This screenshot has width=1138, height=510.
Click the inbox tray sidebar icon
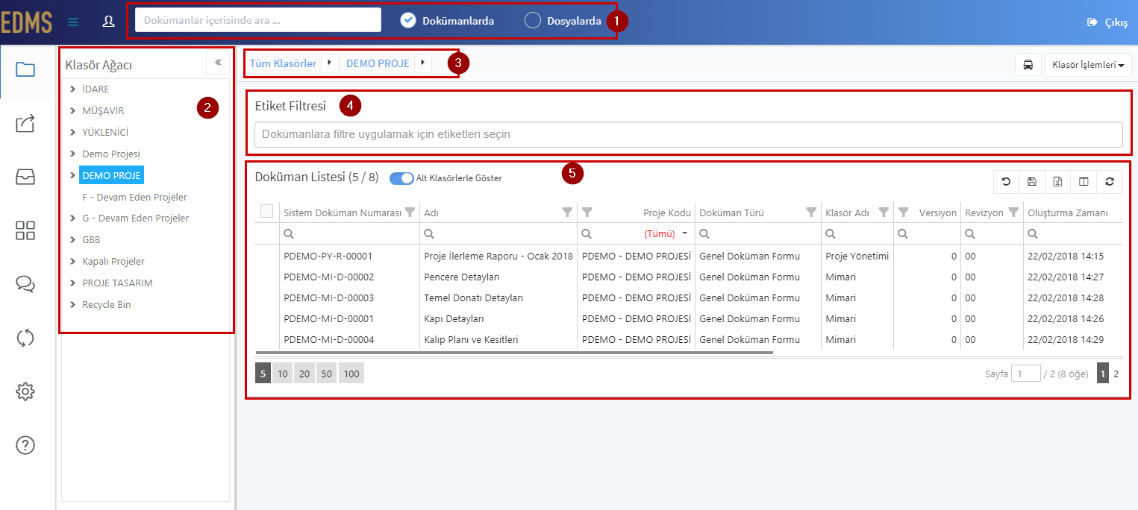coord(25,177)
